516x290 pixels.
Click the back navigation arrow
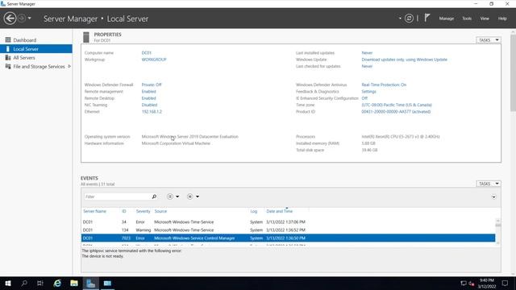[10, 19]
